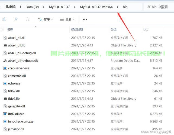This screenshot has width=174, height=135.
Task: Go to MySQL-8.0.37 folder in breadcrumb
Action: pyautogui.click(x=59, y=7)
